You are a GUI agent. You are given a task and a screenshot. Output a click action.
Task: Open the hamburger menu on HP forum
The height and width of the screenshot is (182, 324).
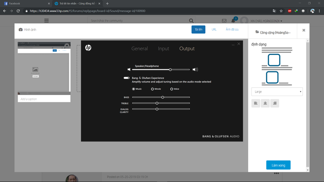[x=47, y=21]
